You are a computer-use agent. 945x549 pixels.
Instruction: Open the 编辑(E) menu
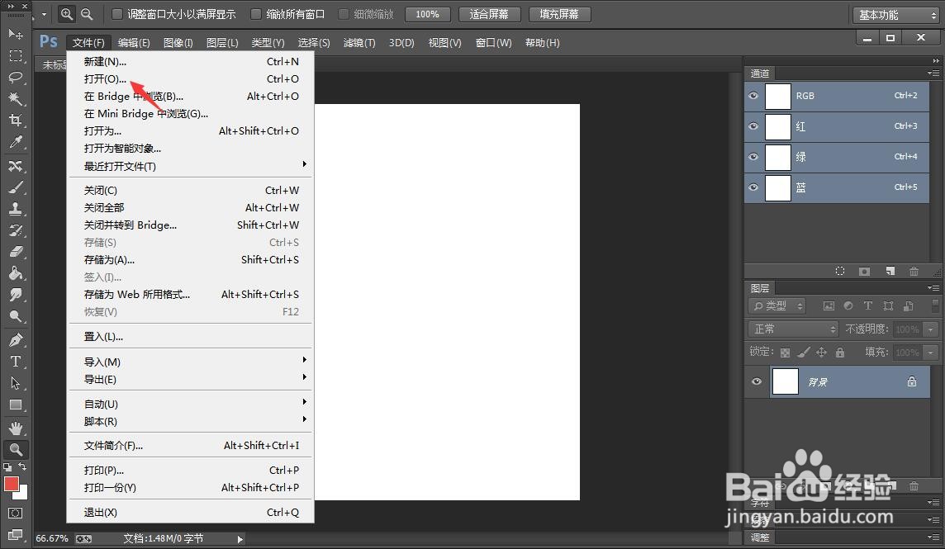[134, 43]
